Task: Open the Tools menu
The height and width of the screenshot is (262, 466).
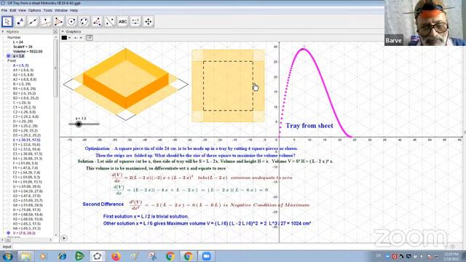Action: coord(47,10)
